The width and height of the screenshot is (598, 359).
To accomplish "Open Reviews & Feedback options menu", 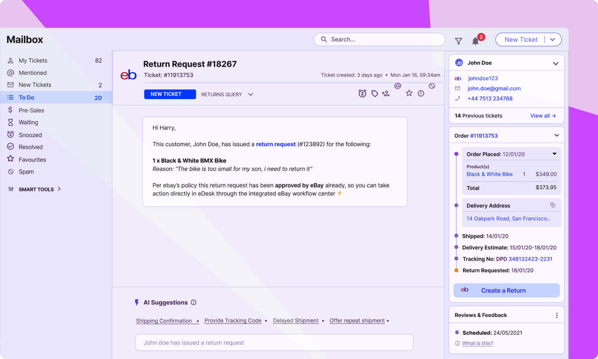I will coord(557,315).
